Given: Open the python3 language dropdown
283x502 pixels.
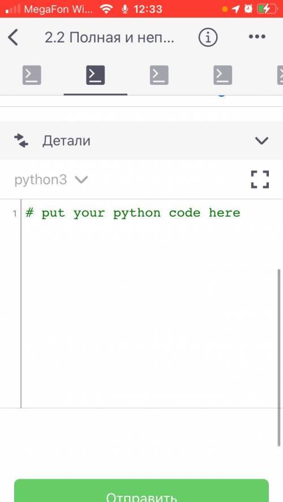Looking at the screenshot, I should tap(51, 179).
